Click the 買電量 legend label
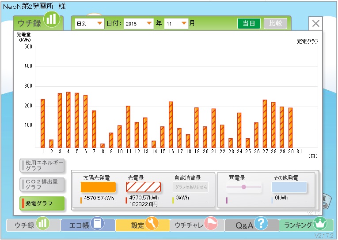Viewport: 338px width, 240px height. tap(237, 178)
